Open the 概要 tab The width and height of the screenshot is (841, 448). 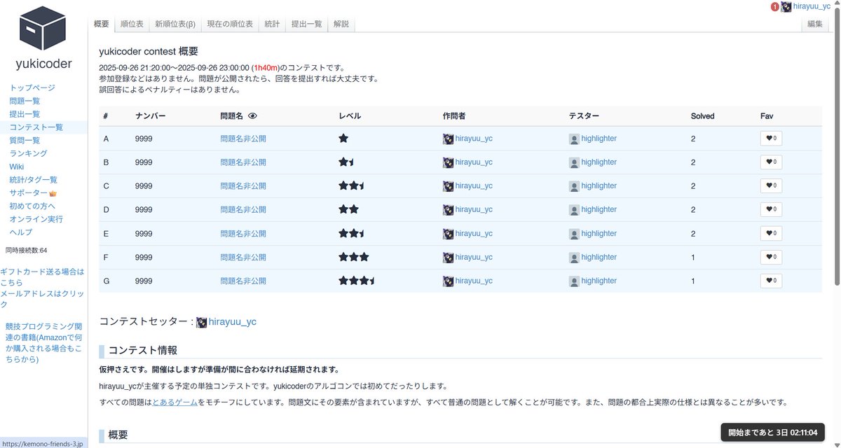click(x=102, y=24)
